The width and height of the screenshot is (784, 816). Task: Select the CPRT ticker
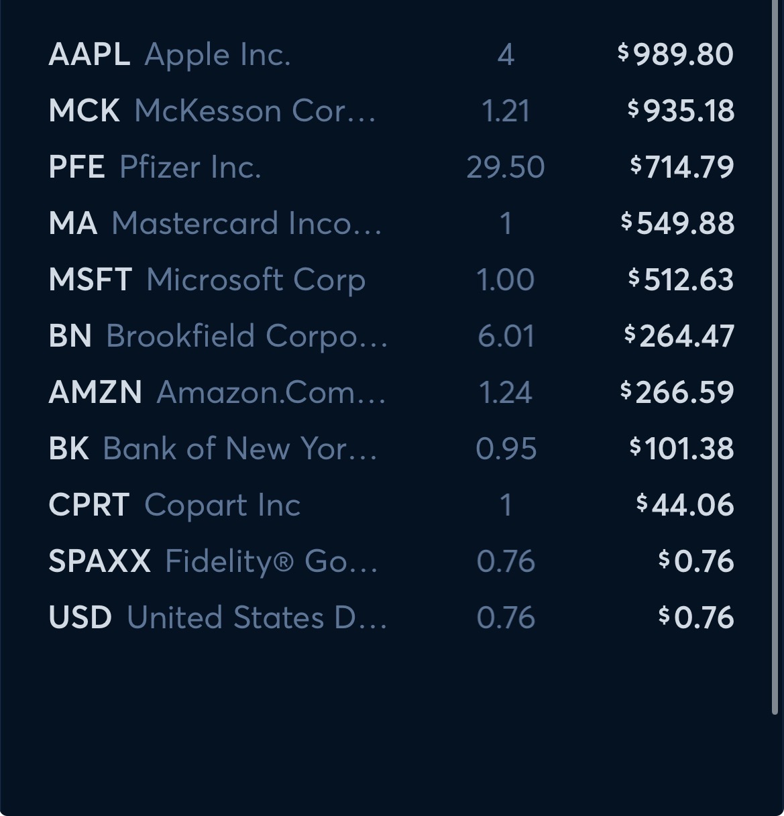click(89, 505)
